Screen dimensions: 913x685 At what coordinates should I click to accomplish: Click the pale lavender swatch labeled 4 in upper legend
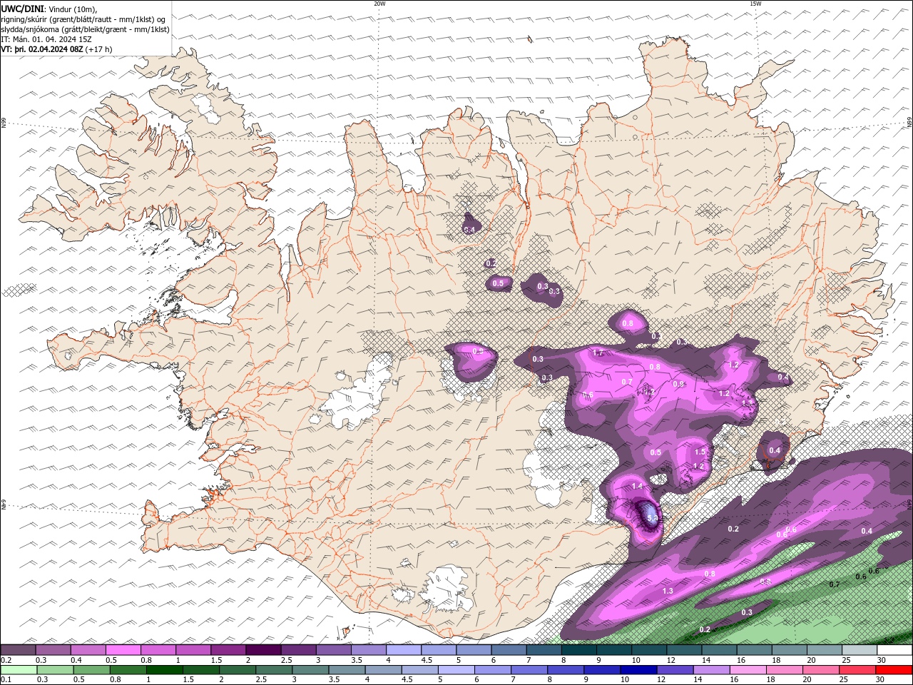click(x=403, y=650)
